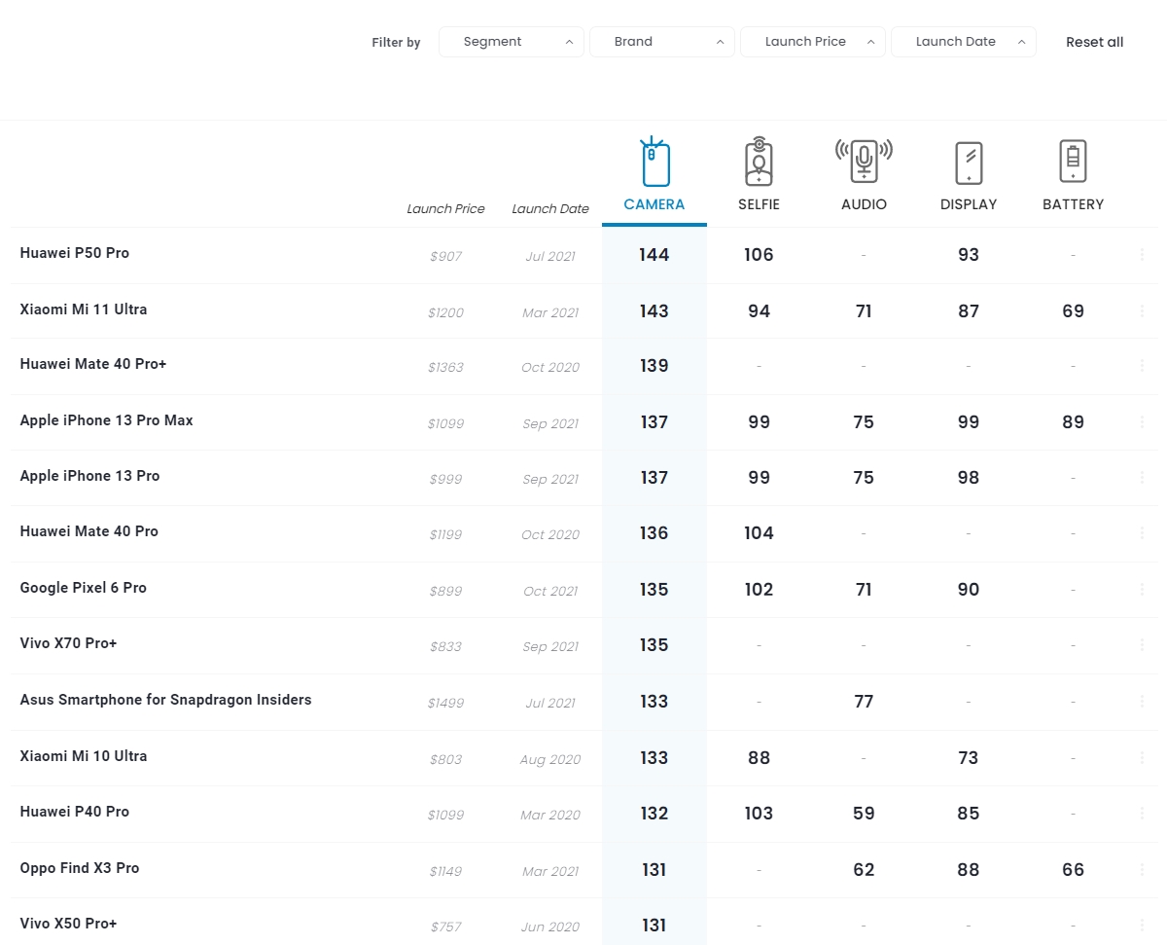Image resolution: width=1167 pixels, height=945 pixels.
Task: Click Xiaomi Mi 10 Ultra display score 73
Action: 969,758
